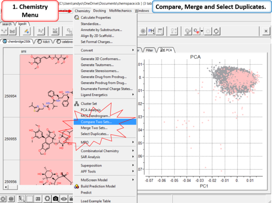Choose Select Duplicates from the menu
Image resolution: width=272 pixels, height=203 pixels.
click(x=95, y=134)
